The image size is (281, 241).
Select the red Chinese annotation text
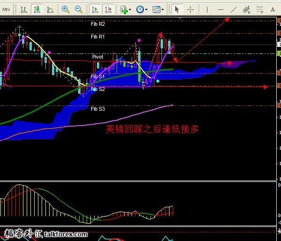pos(152,129)
